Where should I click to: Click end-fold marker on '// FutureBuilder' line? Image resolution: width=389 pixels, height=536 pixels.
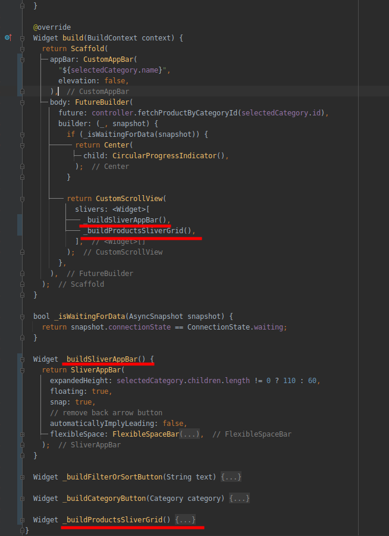[22, 274]
